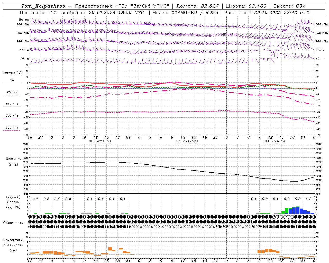
Task: Click the Осадки precipitation label
Action: [13, 202]
